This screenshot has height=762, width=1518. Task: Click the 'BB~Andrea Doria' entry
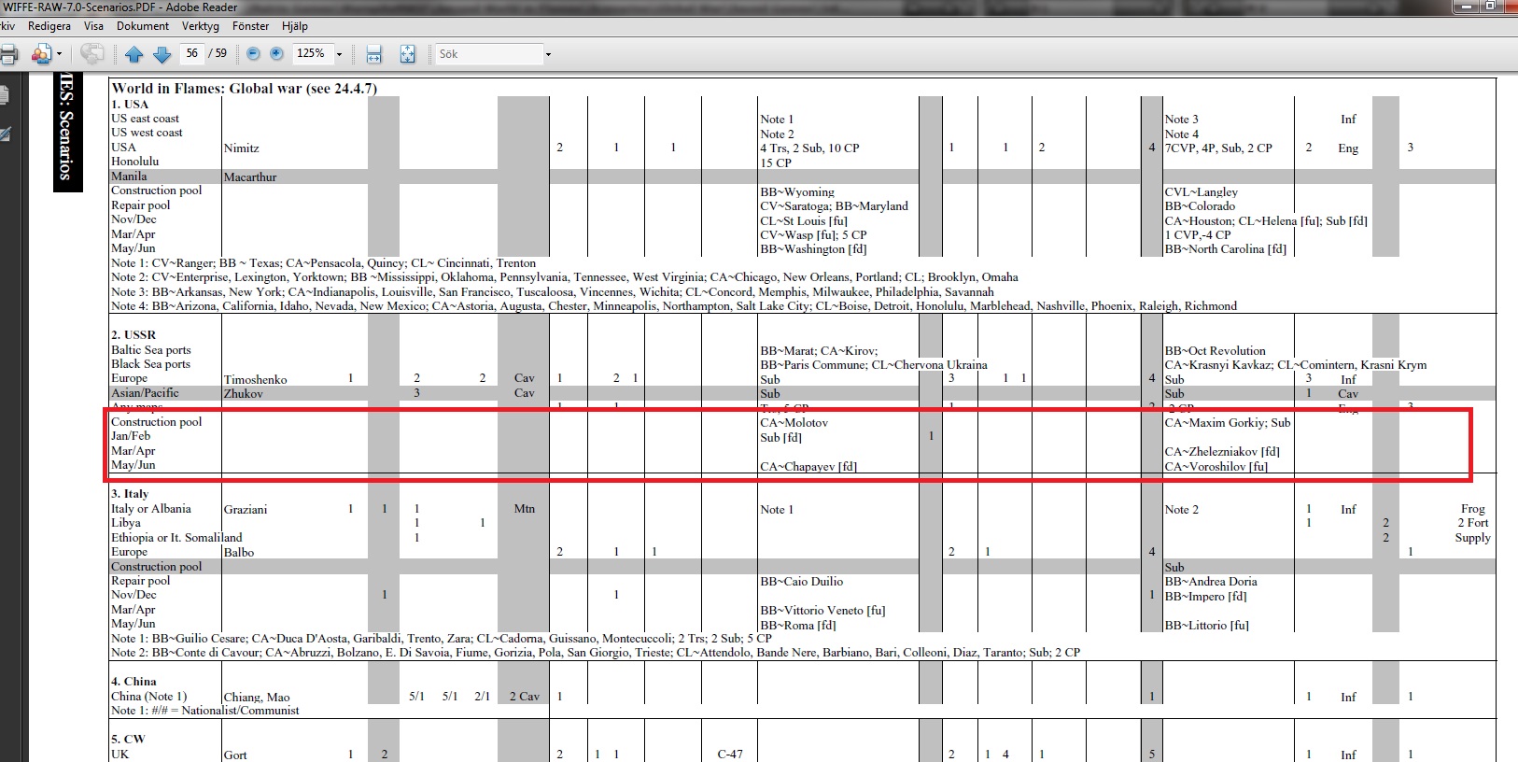1211,581
